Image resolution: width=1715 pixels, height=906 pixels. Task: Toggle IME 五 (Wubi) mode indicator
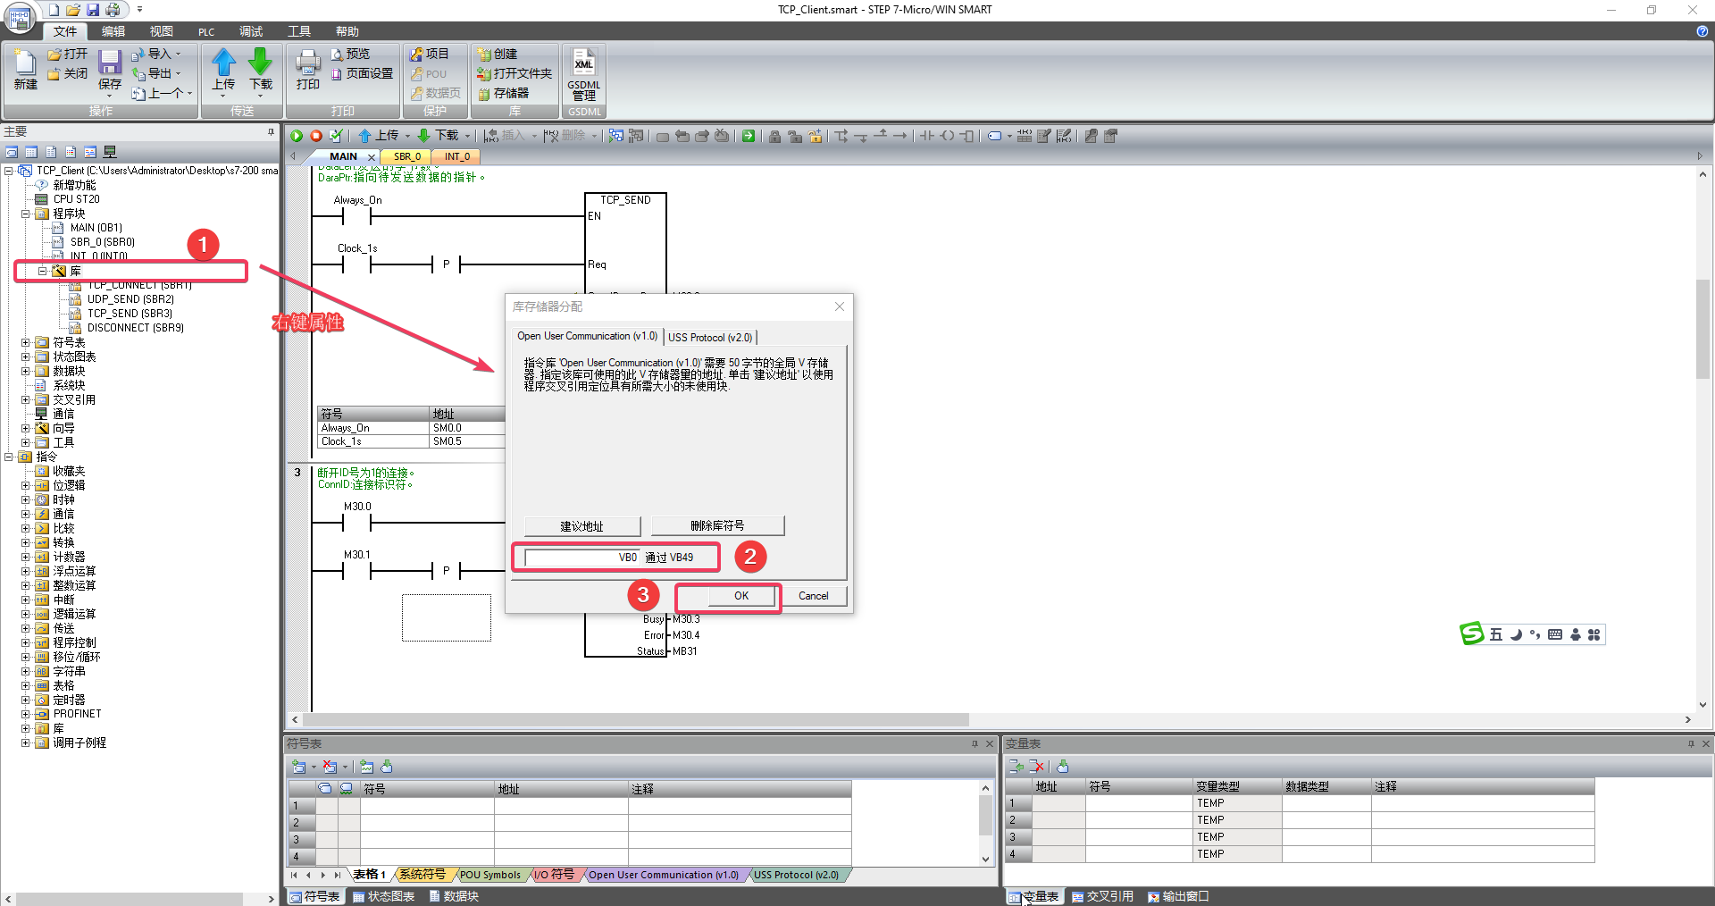pos(1496,634)
